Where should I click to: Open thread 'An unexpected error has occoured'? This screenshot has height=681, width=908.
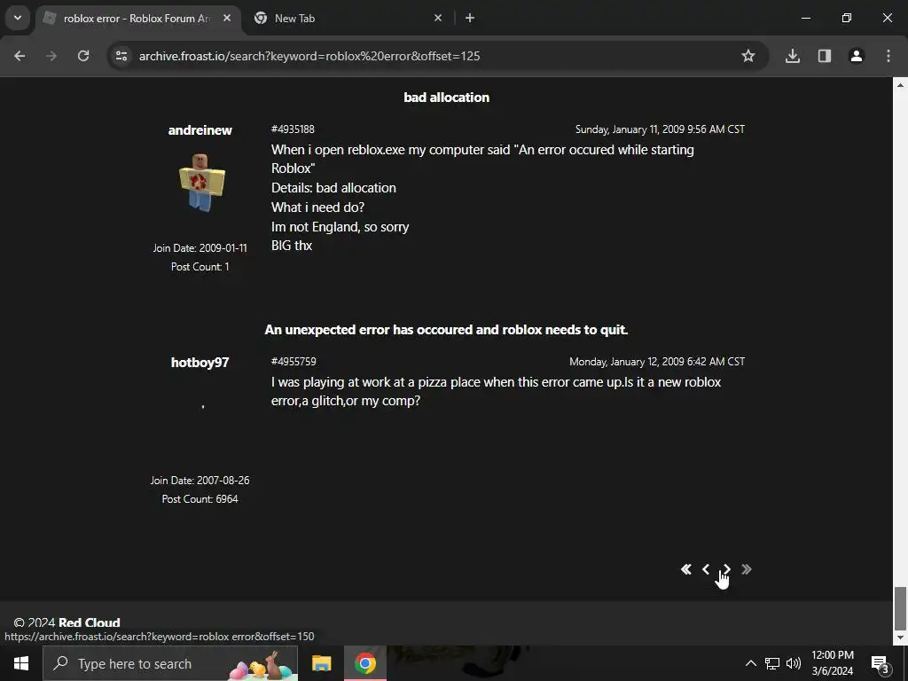[447, 330]
